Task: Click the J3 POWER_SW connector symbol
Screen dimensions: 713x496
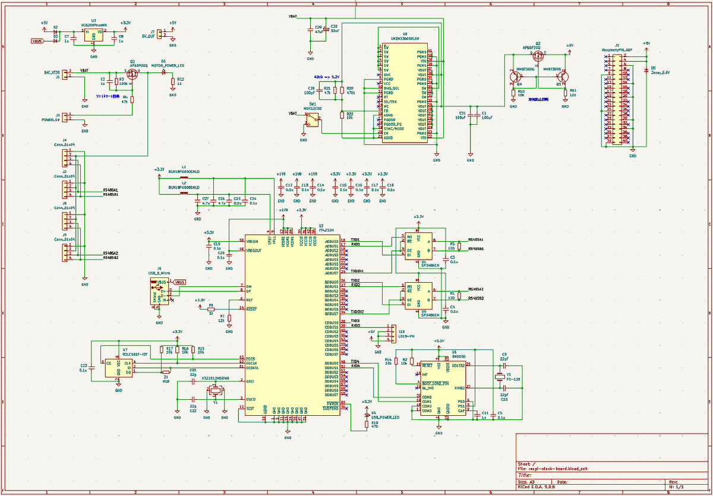Action: (x=65, y=116)
